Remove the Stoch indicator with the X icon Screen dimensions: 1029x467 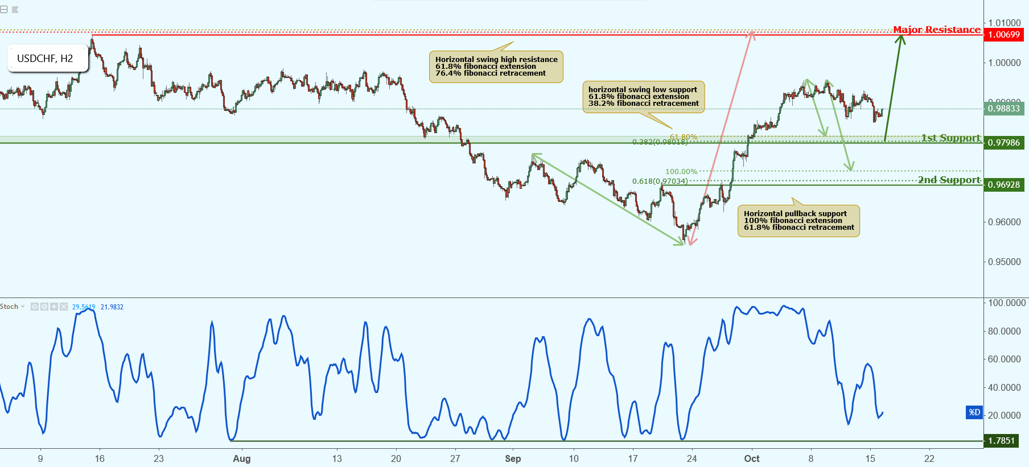click(x=63, y=307)
